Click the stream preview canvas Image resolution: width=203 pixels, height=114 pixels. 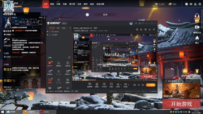pyautogui.click(x=115, y=57)
